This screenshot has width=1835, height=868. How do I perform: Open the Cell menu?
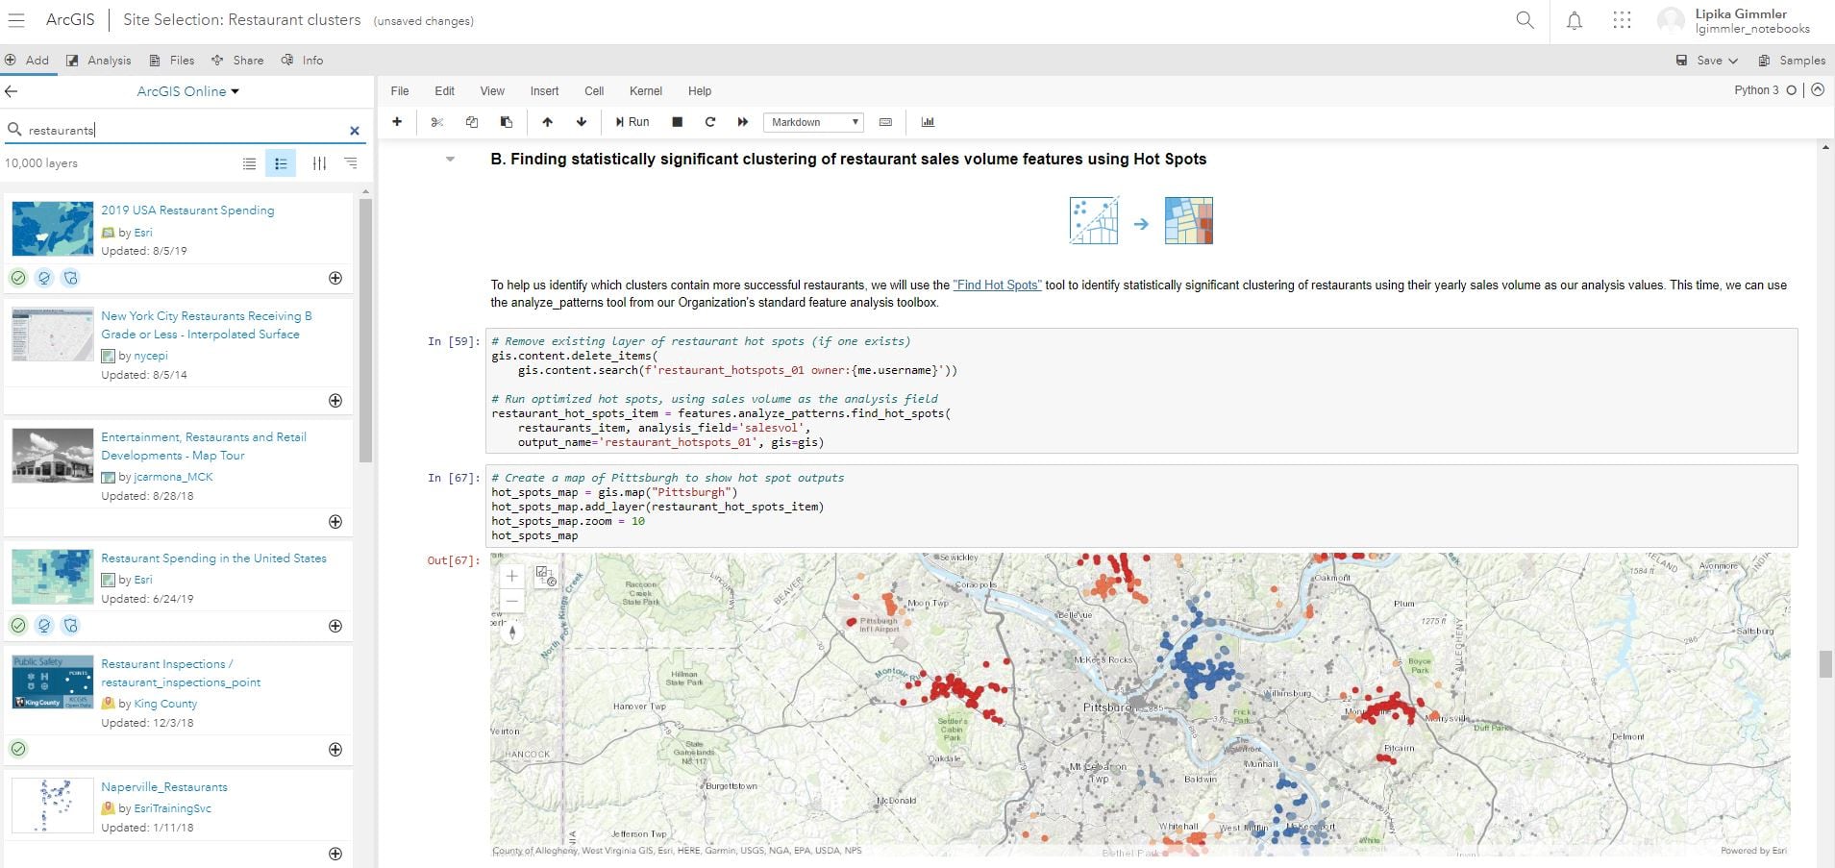pos(594,91)
